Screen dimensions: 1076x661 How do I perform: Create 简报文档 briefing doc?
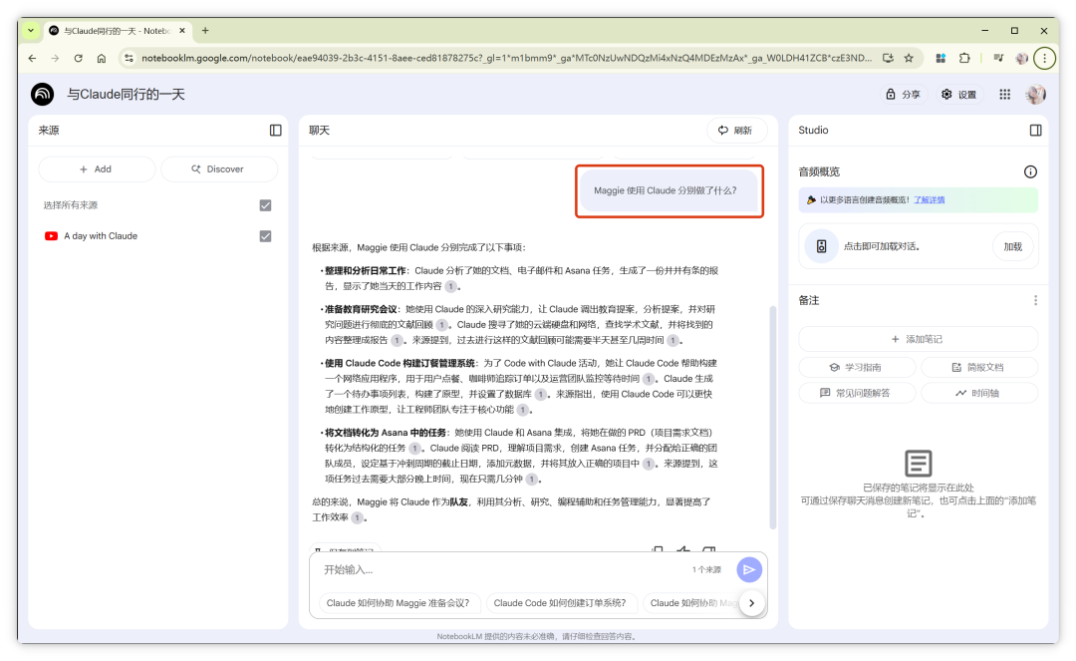978,367
